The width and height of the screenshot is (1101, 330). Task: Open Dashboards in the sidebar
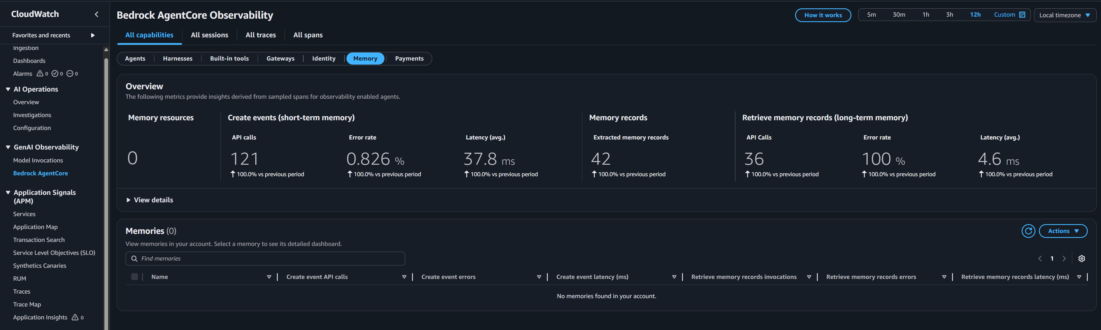[29, 61]
